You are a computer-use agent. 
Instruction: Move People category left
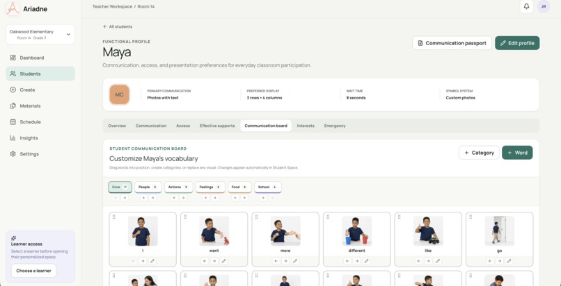pyautogui.click(x=143, y=198)
